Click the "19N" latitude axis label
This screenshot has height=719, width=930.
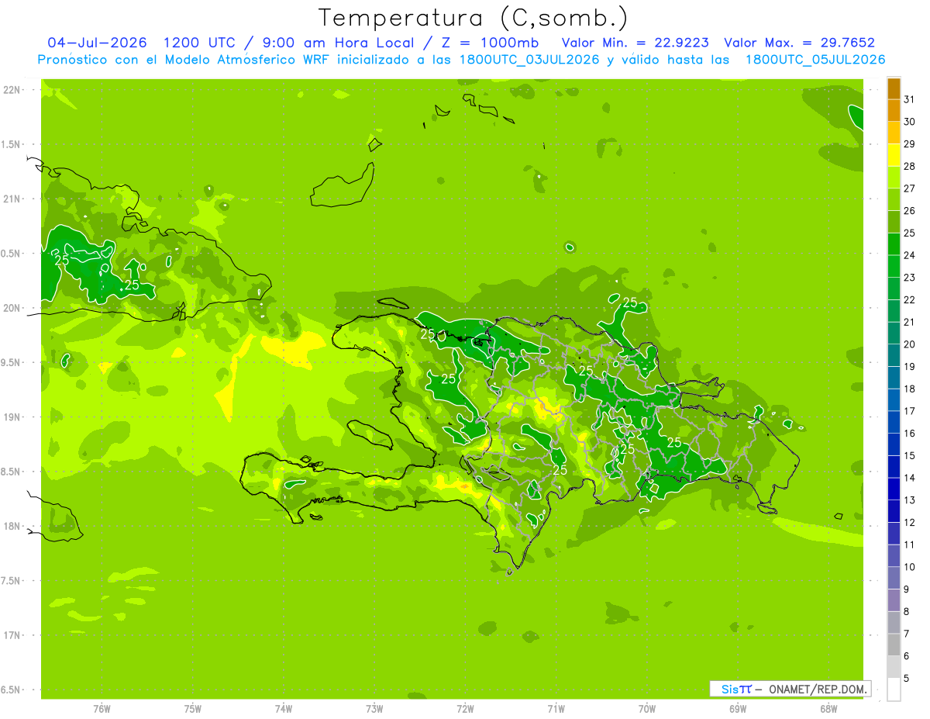[x=11, y=417]
